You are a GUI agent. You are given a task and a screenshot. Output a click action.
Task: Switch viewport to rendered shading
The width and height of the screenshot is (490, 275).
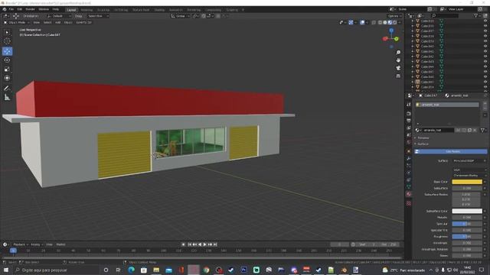pos(395,22)
